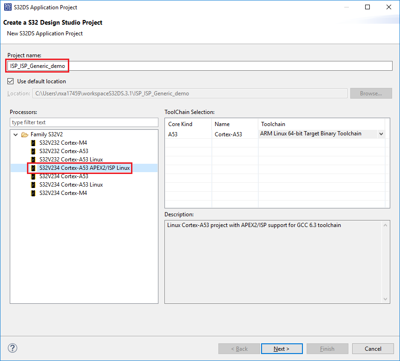Click the disabled Back button
Screen dimensions: 400x361
pos(239,349)
